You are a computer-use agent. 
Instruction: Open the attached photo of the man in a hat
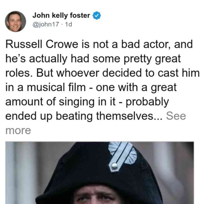coord(100,173)
